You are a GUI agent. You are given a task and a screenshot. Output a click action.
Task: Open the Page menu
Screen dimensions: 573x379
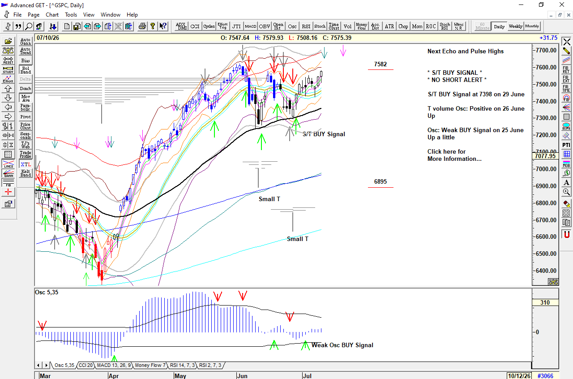point(34,15)
